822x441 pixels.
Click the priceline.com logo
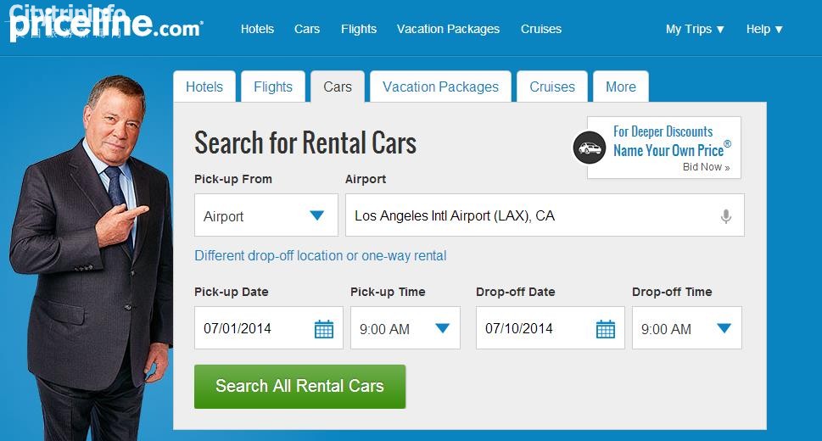106,25
